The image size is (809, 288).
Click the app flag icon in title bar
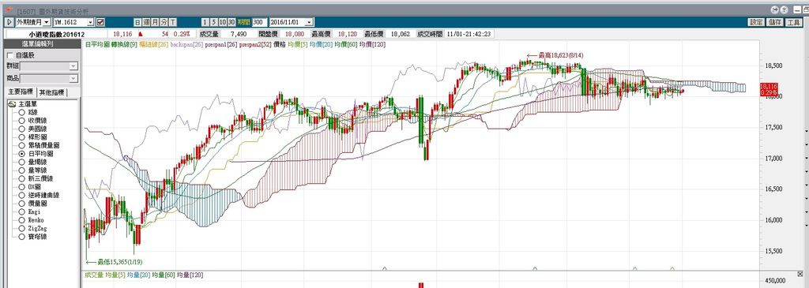(9, 9)
